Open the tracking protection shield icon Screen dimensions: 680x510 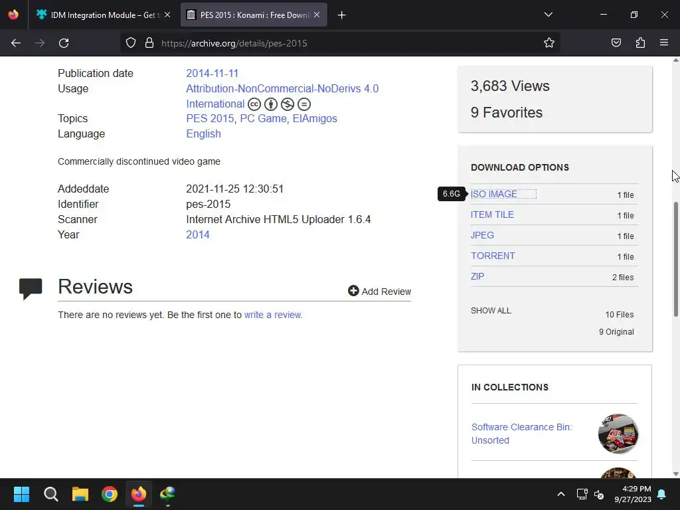pyautogui.click(x=131, y=43)
